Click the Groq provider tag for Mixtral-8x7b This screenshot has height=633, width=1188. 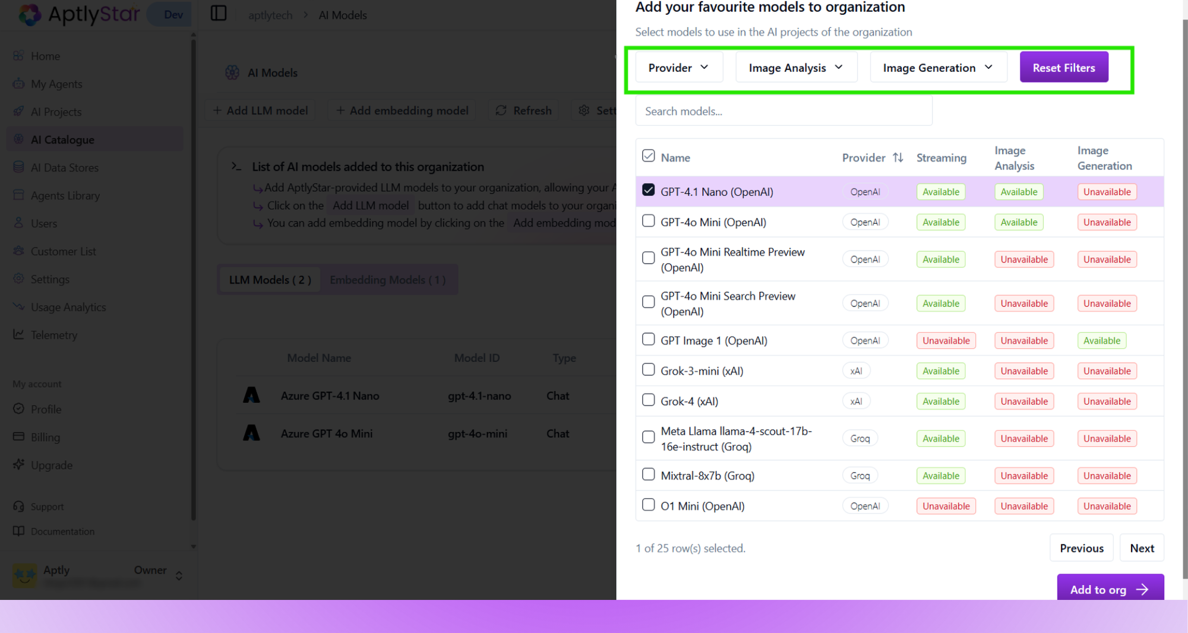tap(860, 476)
